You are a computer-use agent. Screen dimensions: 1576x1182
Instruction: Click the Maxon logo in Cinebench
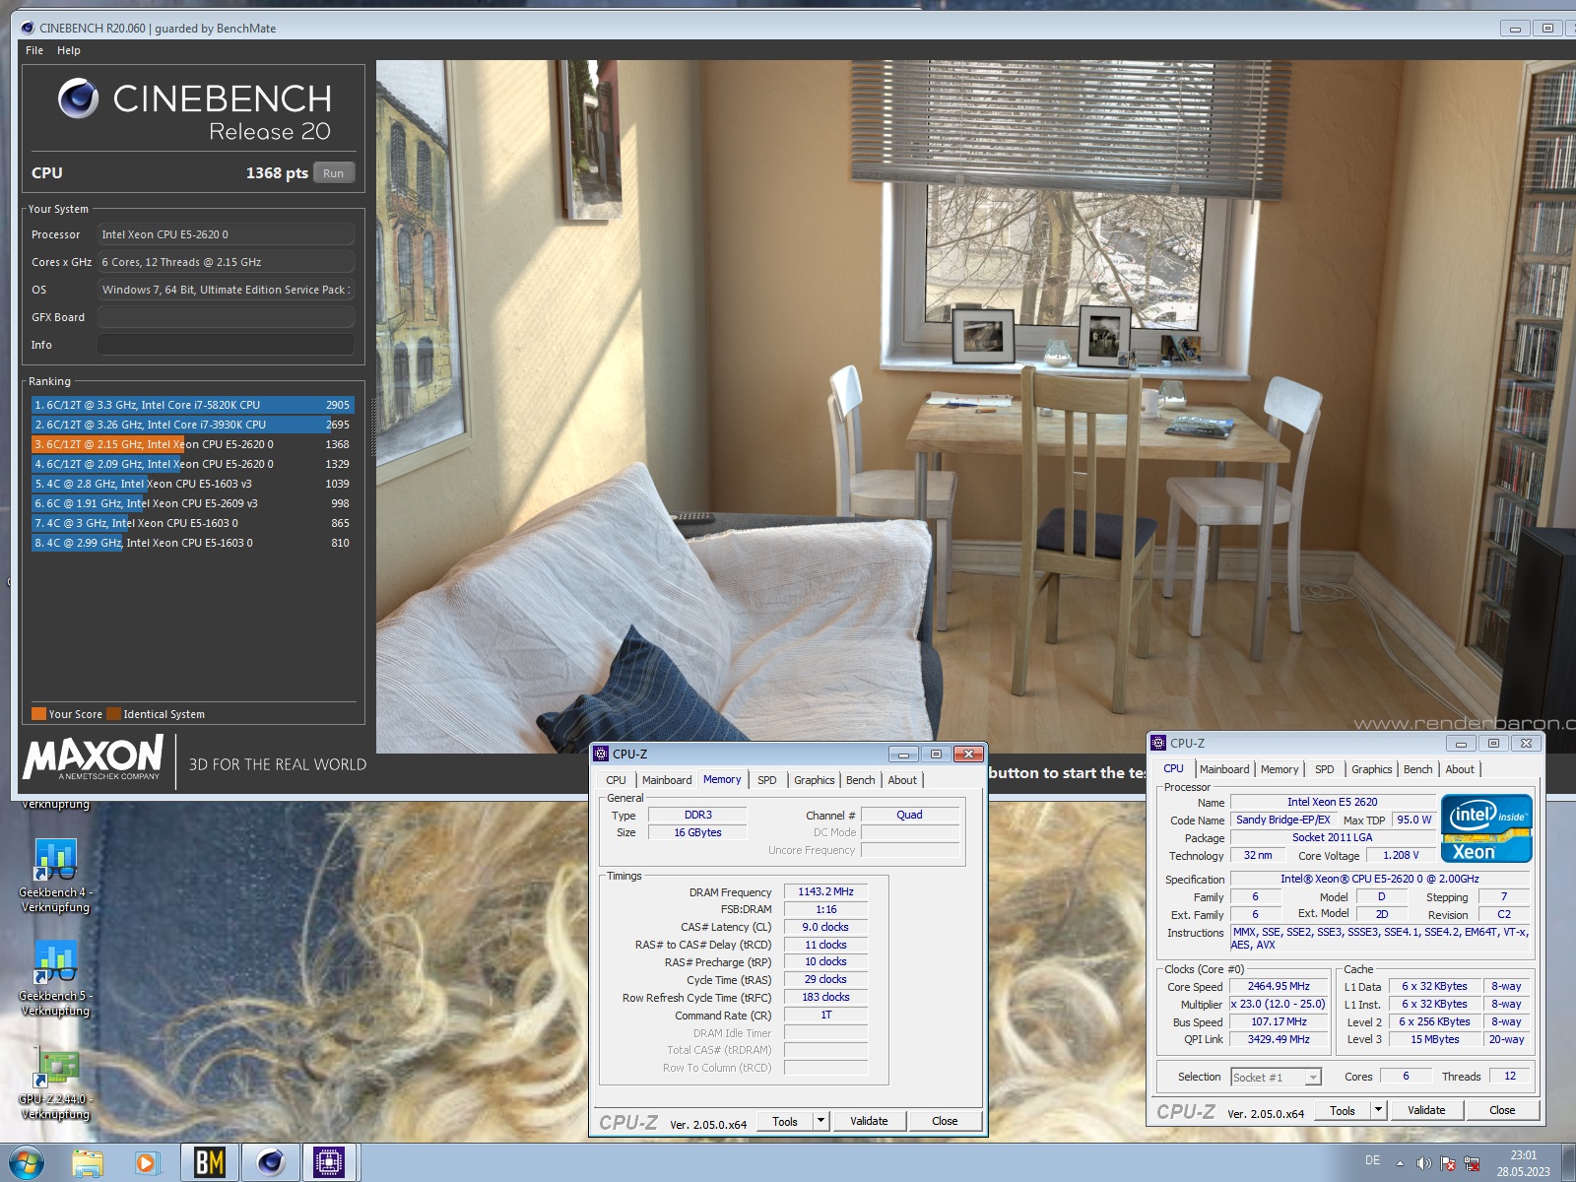(x=94, y=758)
